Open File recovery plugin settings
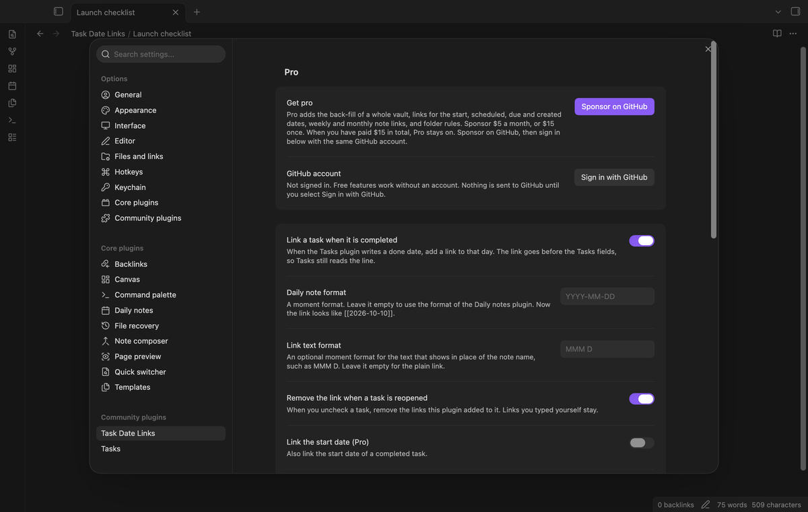This screenshot has width=808, height=512. [161, 326]
